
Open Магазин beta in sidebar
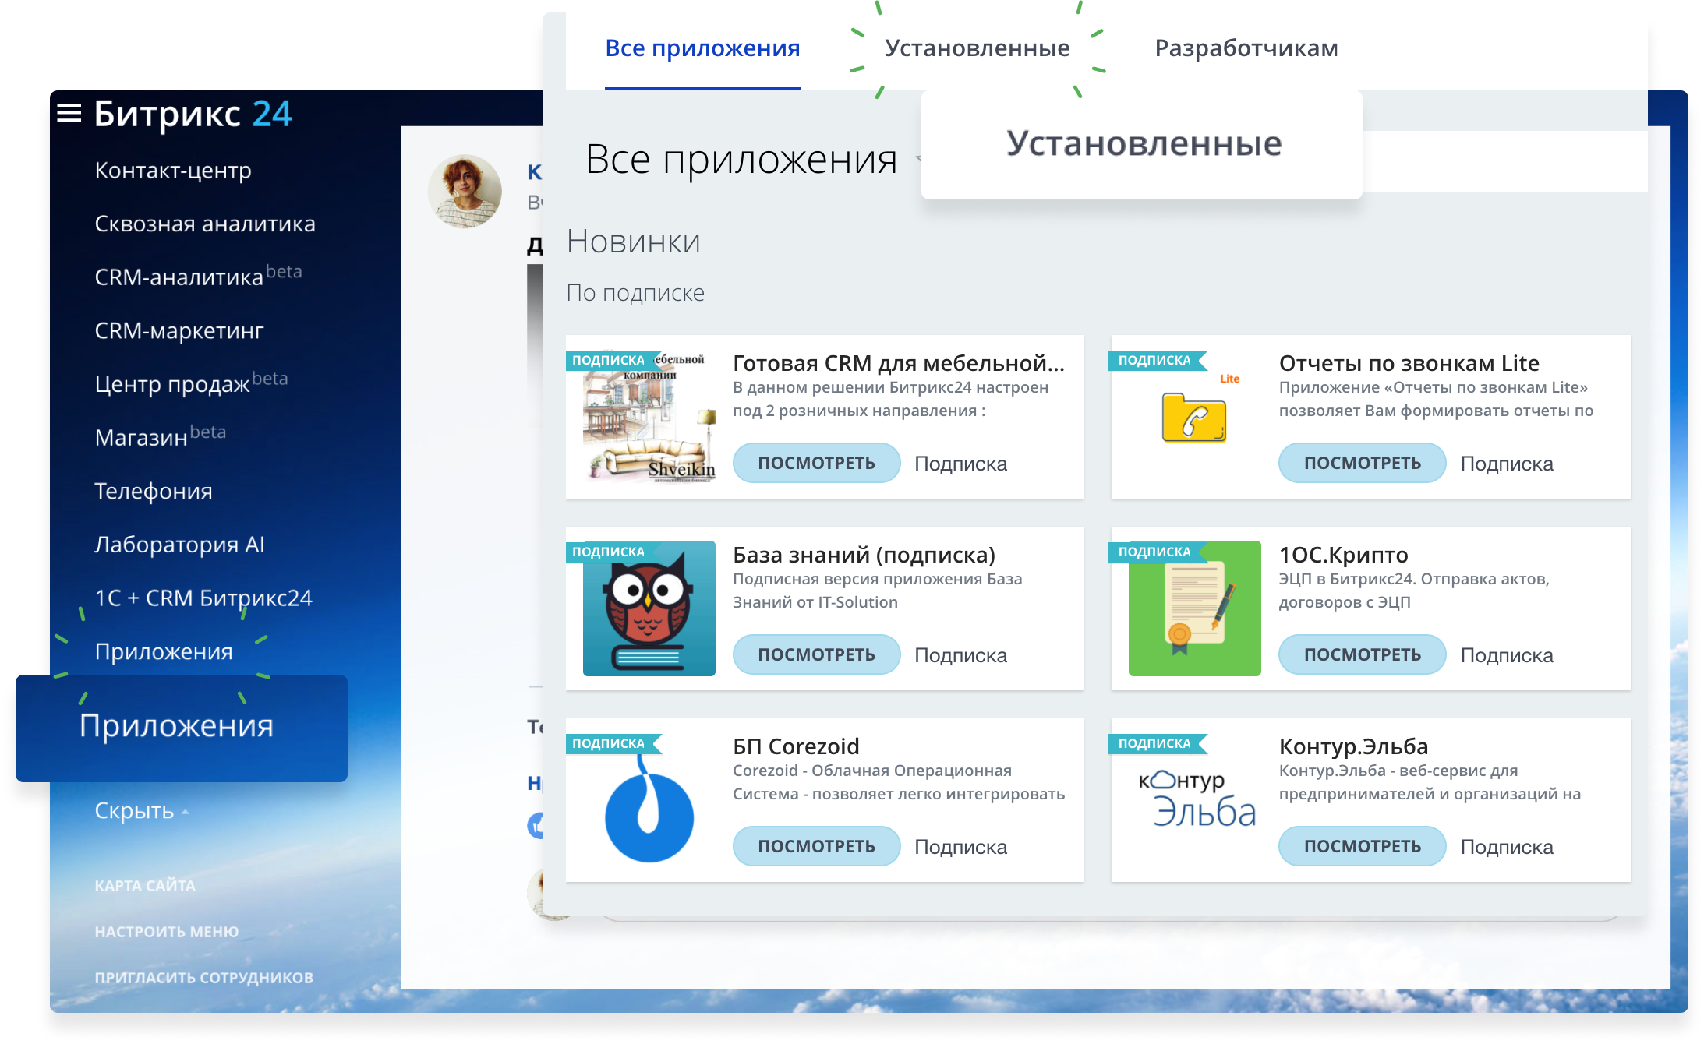(160, 436)
